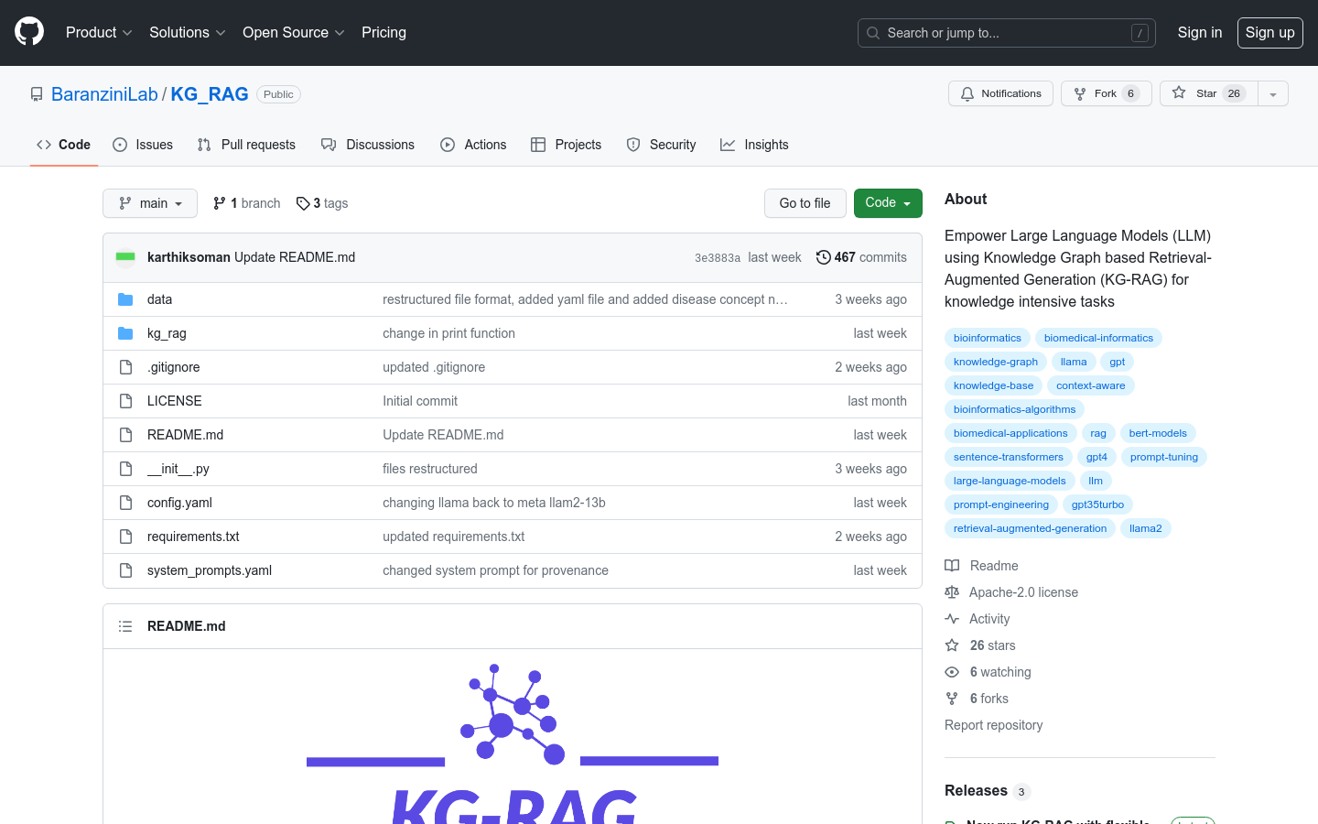
Task: Open the green Code dropdown
Action: point(887,202)
